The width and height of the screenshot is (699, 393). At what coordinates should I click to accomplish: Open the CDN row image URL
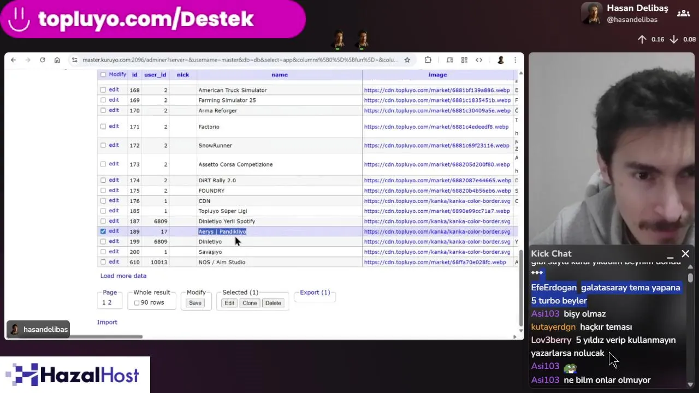point(437,201)
